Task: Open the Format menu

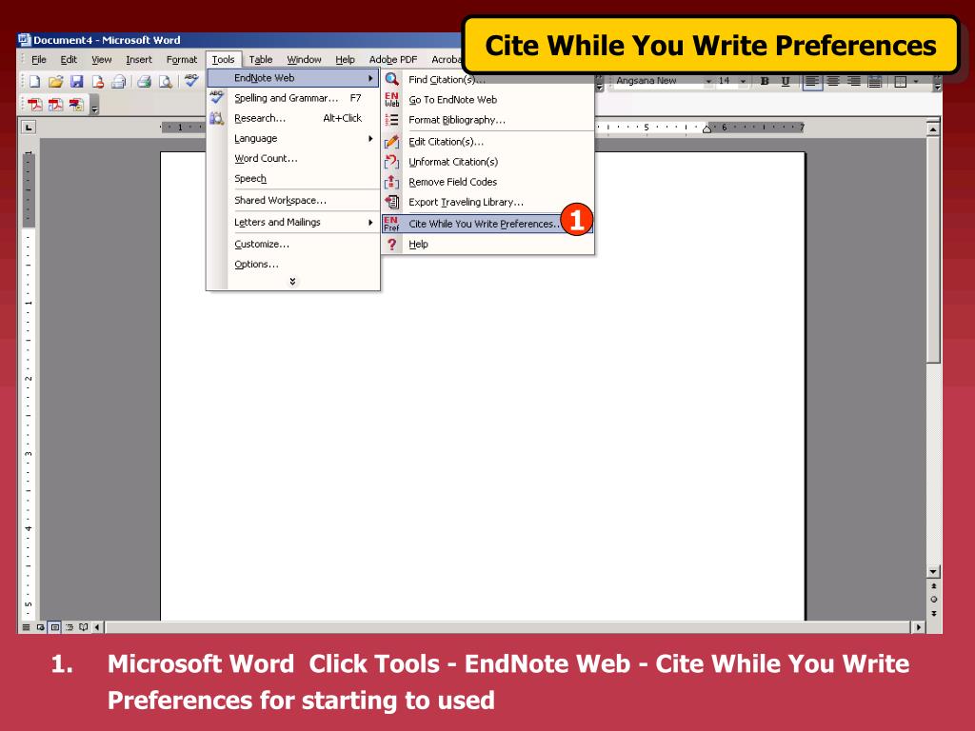Action: pos(182,60)
